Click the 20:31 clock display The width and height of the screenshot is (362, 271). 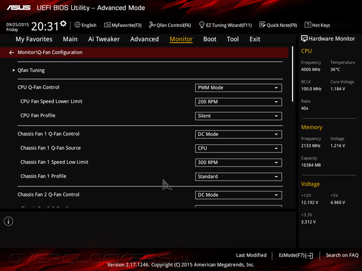pyautogui.click(x=45, y=26)
